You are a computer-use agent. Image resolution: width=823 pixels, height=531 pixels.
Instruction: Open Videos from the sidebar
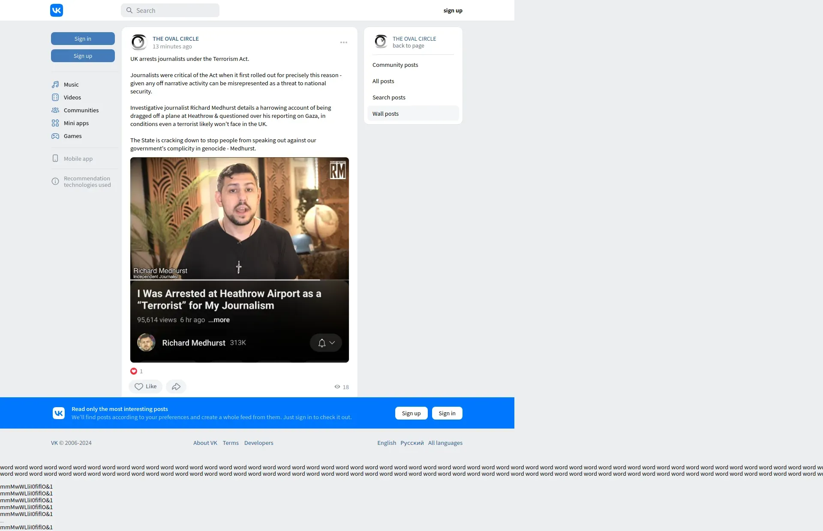point(72,97)
